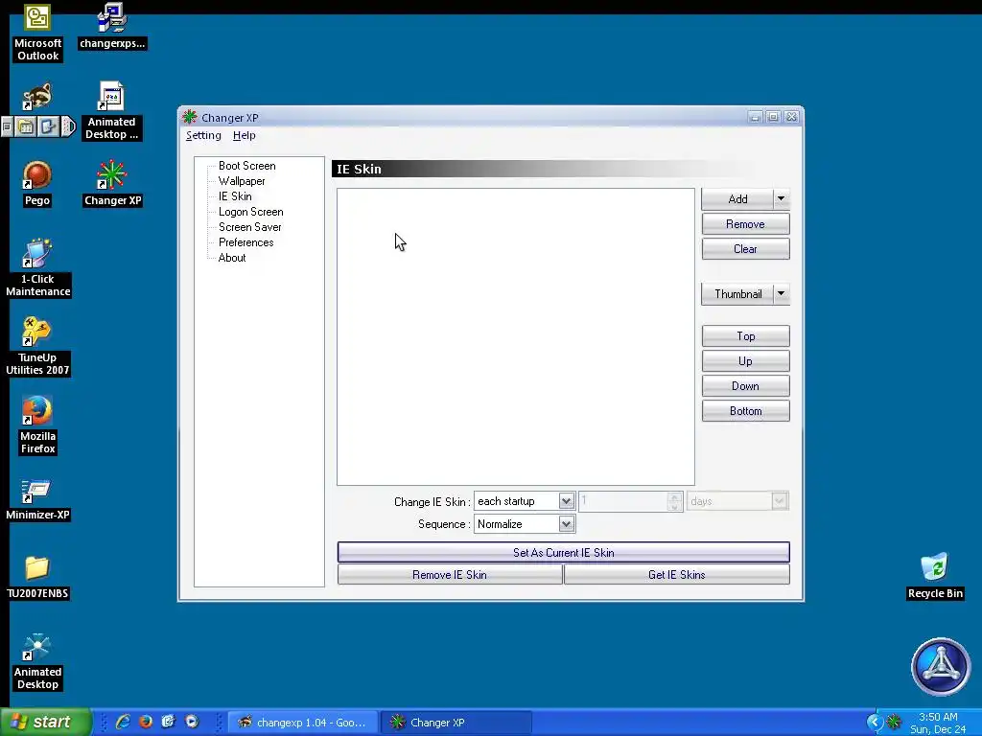Click the Add button
The width and height of the screenshot is (982, 736).
click(x=737, y=199)
